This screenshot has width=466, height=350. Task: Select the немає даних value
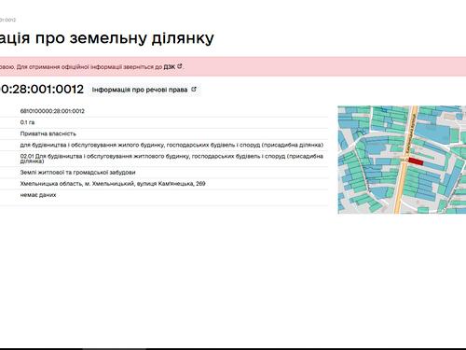click(x=38, y=195)
